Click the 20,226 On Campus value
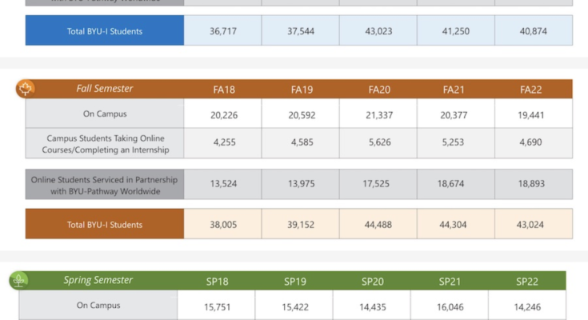The image size is (588, 320). pyautogui.click(x=223, y=114)
